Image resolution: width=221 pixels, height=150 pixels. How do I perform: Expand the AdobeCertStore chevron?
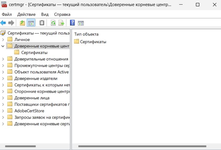[3, 111]
